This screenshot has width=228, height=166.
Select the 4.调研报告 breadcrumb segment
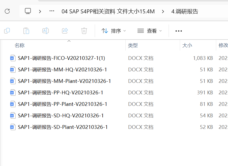(x=185, y=11)
